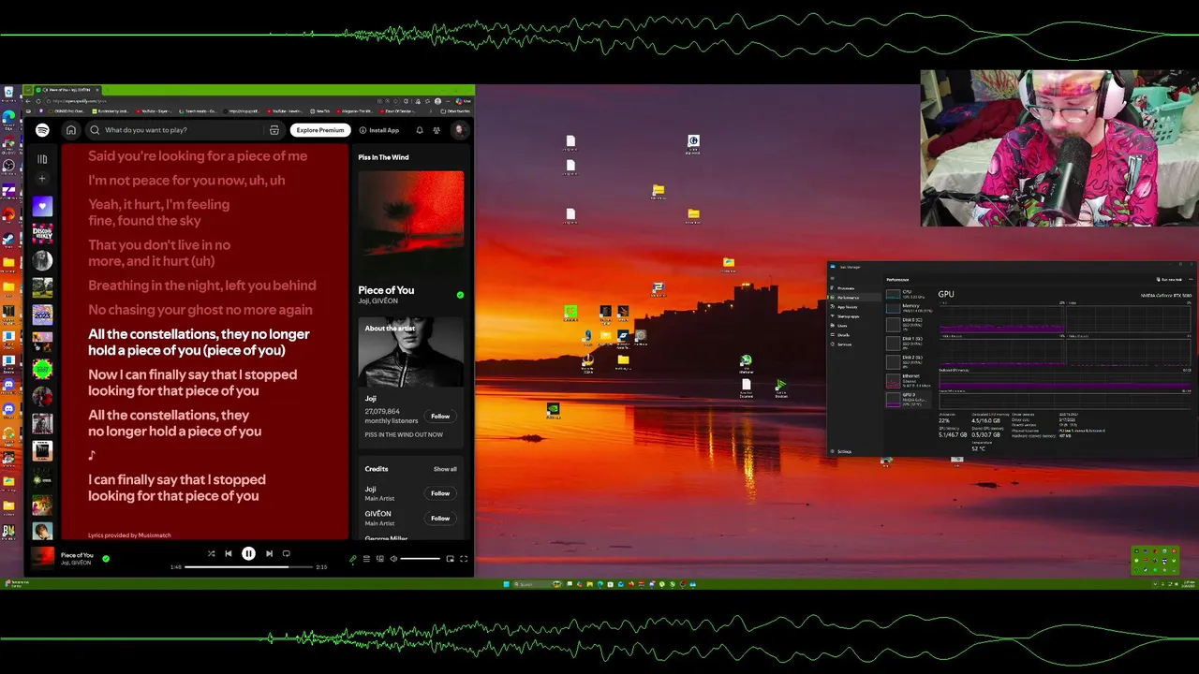The width and height of the screenshot is (1199, 674).
Task: Open Spotify home via the house icon
Action: 70,130
